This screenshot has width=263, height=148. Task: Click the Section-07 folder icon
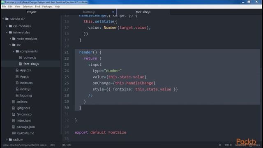[7, 19]
